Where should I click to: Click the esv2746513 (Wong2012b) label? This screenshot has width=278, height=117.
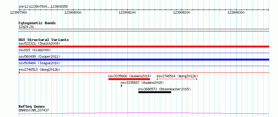[39, 70]
